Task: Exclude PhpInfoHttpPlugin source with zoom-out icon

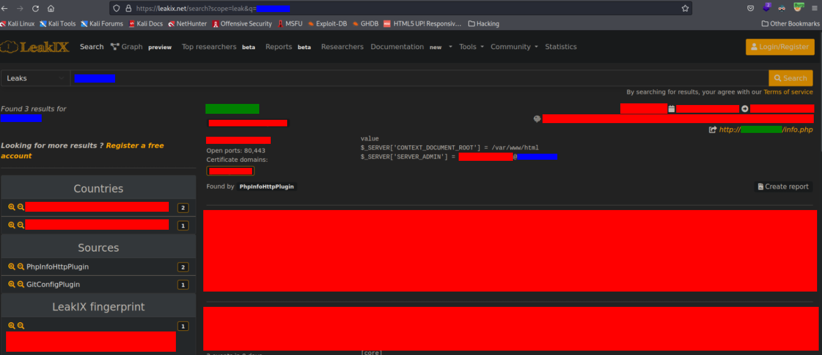Action: pos(21,266)
